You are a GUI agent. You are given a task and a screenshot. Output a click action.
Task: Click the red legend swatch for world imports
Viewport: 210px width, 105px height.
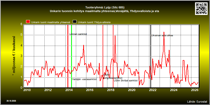click(x=28, y=22)
